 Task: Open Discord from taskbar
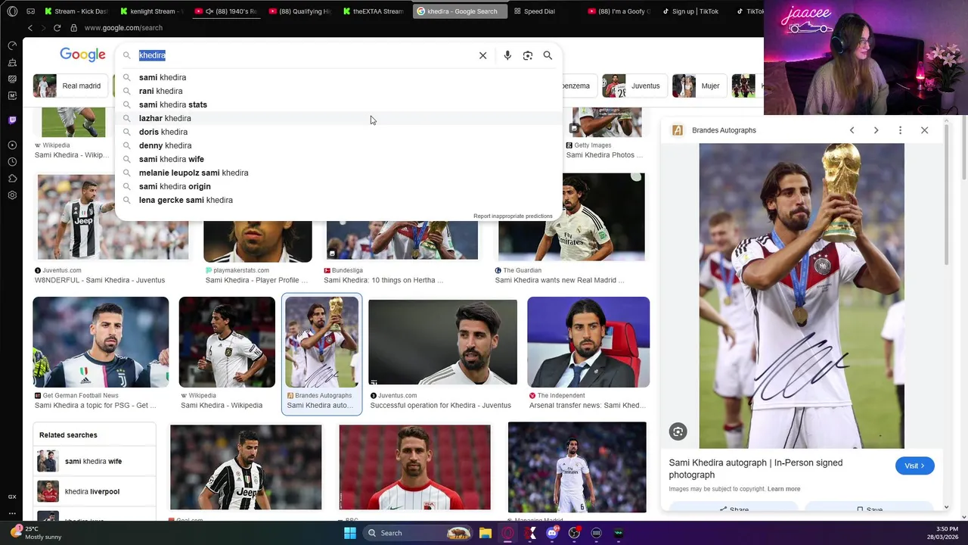(x=552, y=533)
